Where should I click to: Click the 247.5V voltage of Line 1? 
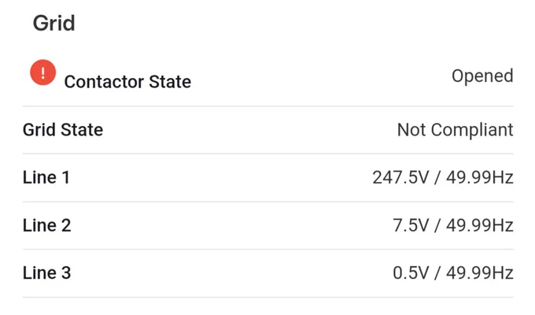tap(400, 178)
